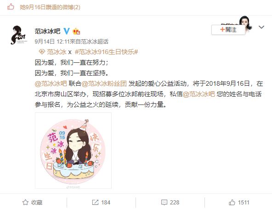Open comments via speech bubble icon 228
The image size is (272, 209).
164,202
